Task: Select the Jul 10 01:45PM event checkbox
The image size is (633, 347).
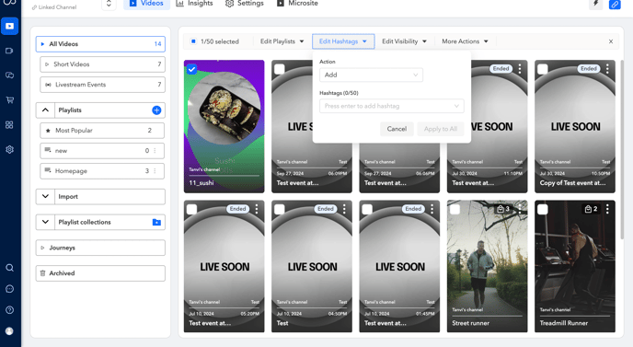Action: [367, 209]
